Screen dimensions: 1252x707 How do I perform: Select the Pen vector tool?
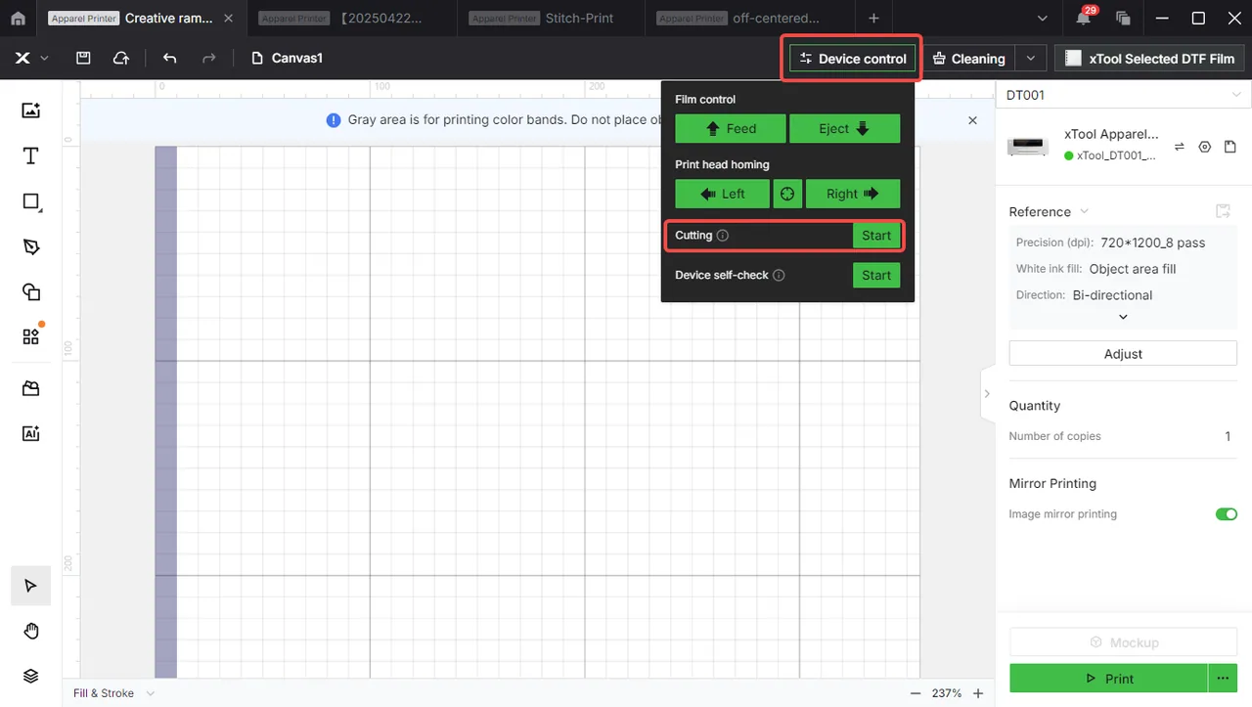pyautogui.click(x=31, y=246)
